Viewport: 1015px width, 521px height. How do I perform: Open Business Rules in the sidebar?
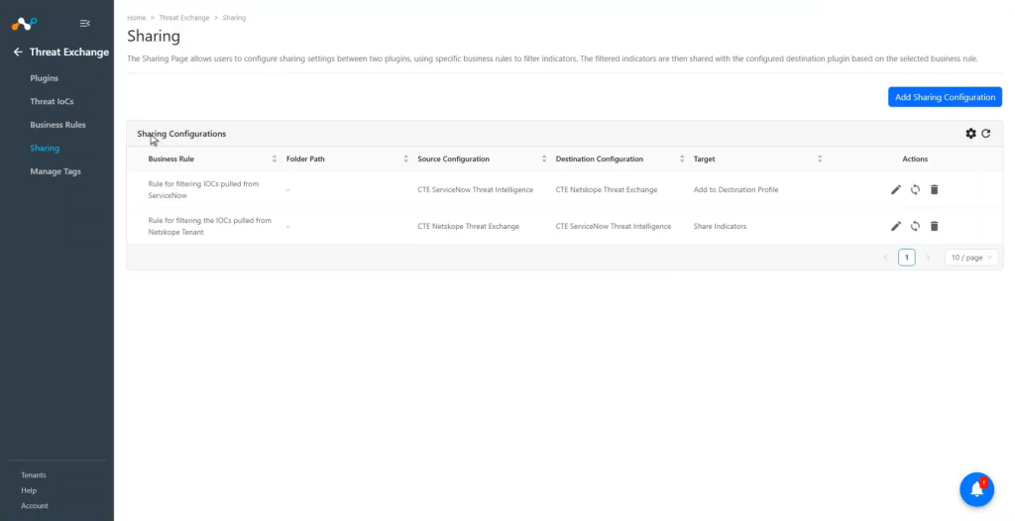57,124
